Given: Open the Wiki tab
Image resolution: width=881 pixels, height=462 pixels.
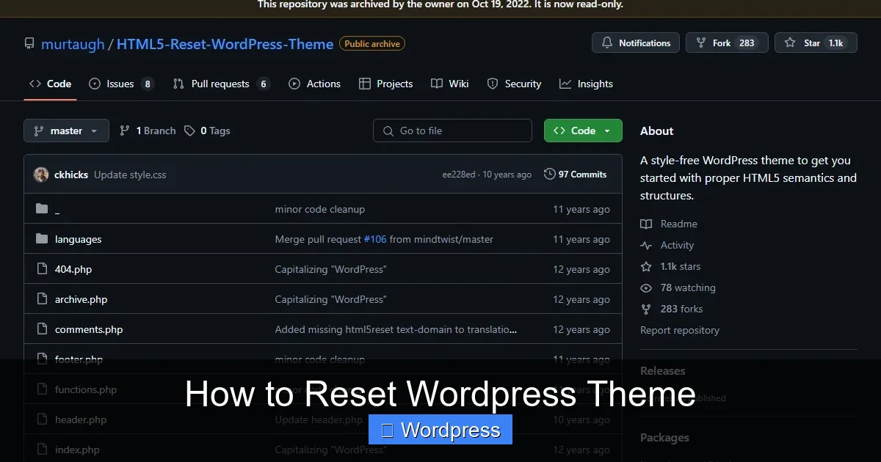Looking at the screenshot, I should pyautogui.click(x=449, y=84).
